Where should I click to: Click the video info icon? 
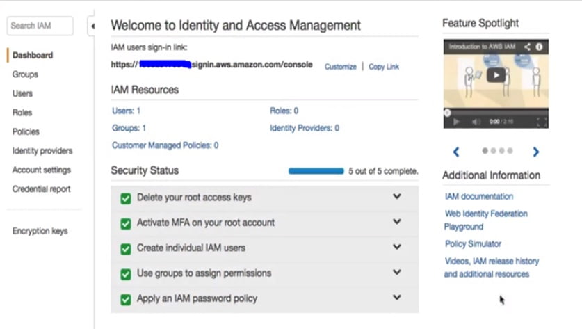[540, 47]
